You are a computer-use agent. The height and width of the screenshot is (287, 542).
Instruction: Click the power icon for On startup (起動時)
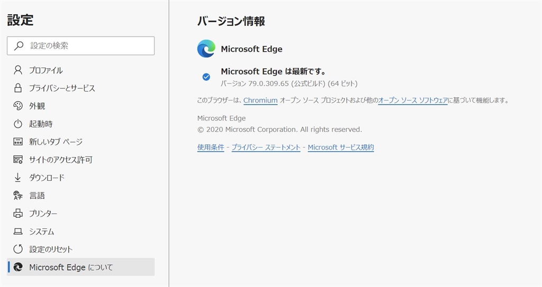18,124
